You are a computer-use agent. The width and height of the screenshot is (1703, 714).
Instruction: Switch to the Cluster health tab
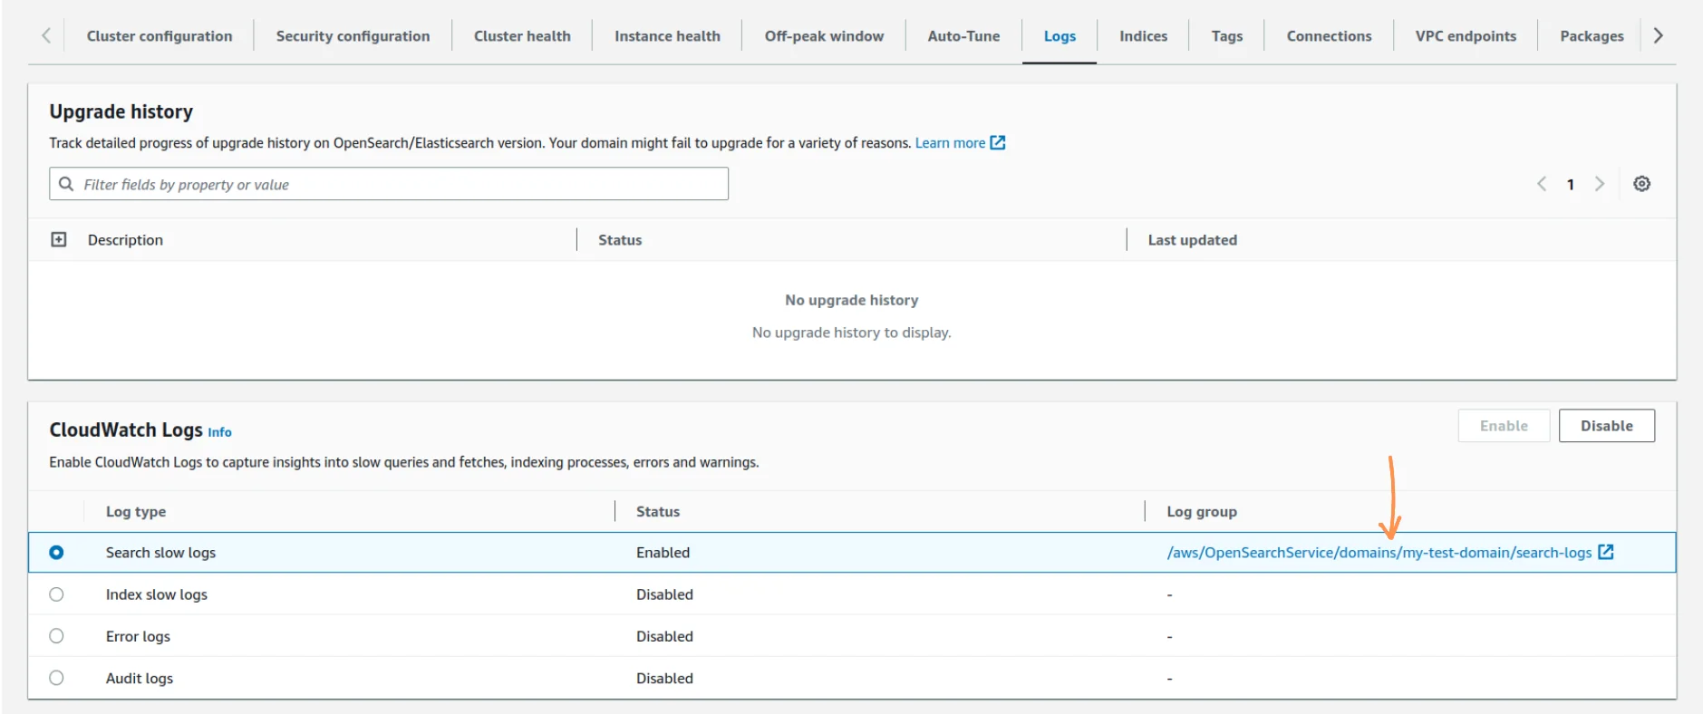522,36
